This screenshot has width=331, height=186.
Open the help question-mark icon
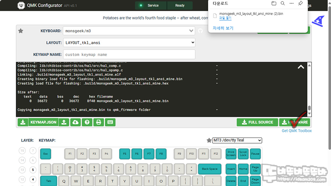coord(87,122)
